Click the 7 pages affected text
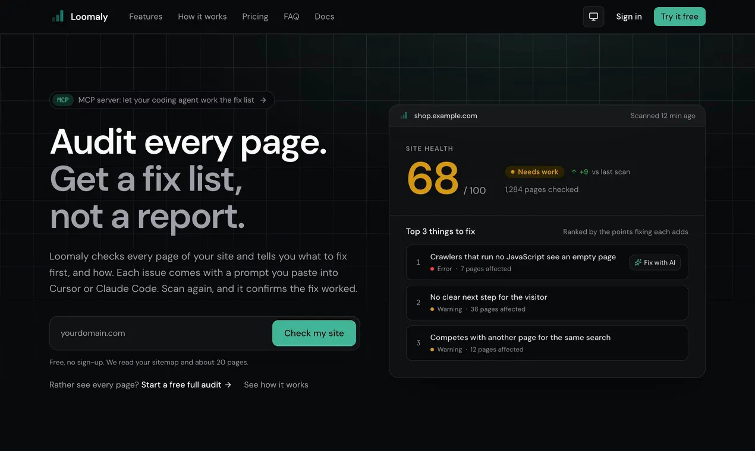 click(x=486, y=269)
